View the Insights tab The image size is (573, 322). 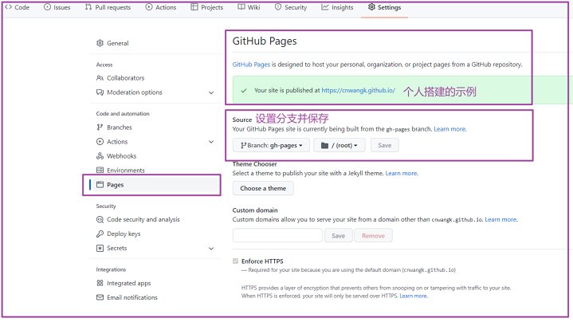tap(337, 7)
